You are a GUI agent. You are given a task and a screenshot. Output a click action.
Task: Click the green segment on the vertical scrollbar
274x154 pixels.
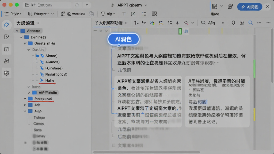point(254,68)
